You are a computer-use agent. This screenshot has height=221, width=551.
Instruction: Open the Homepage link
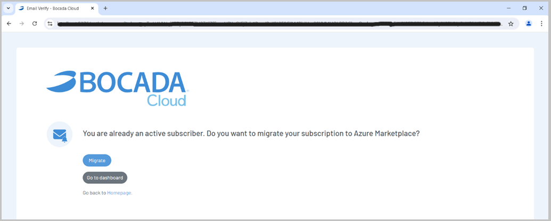tap(120, 193)
